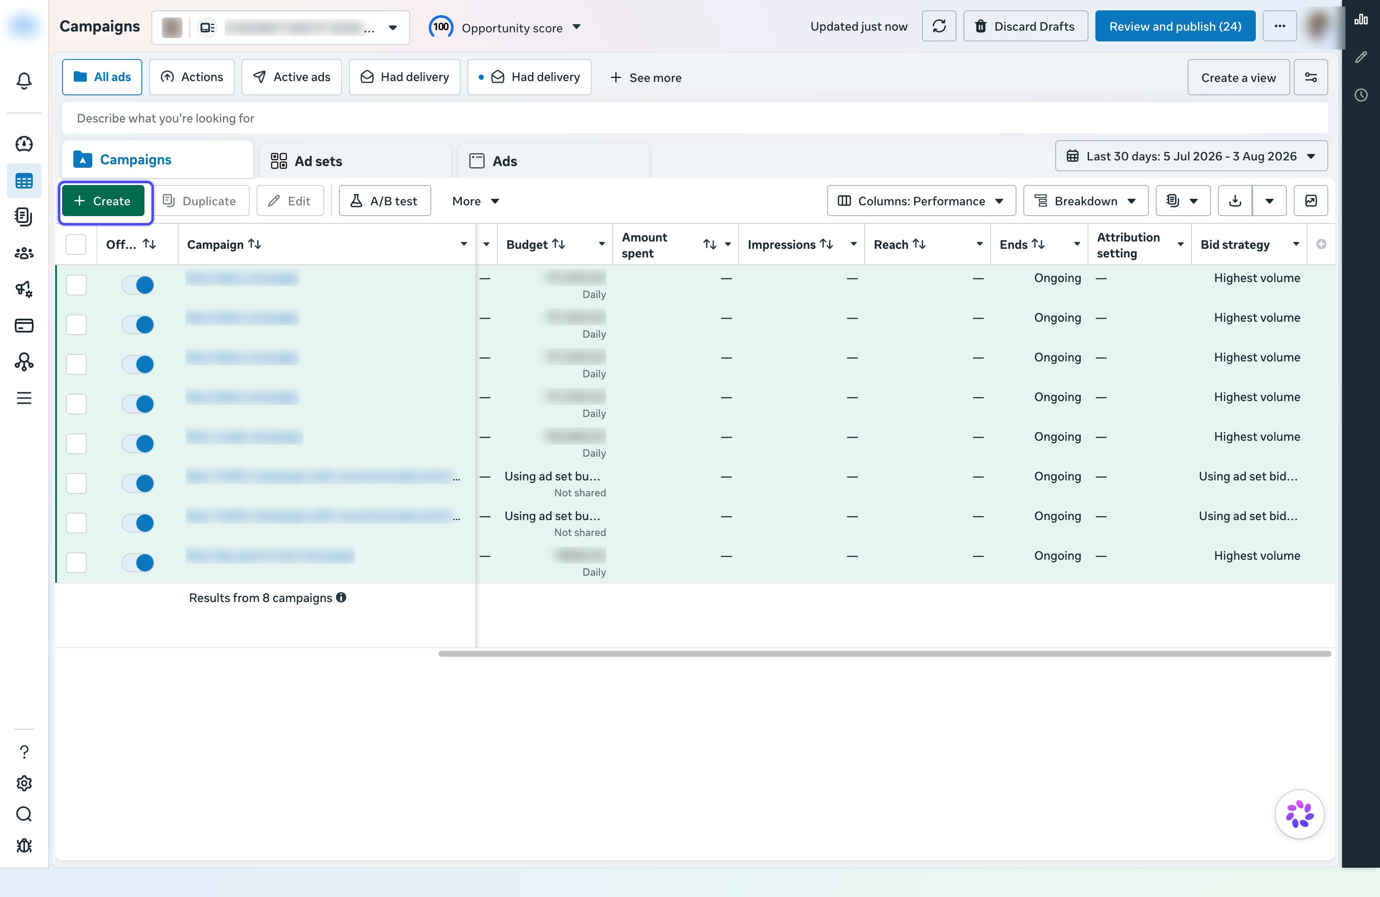The width and height of the screenshot is (1380, 897).
Task: Select the Active ads view
Action: tap(292, 76)
